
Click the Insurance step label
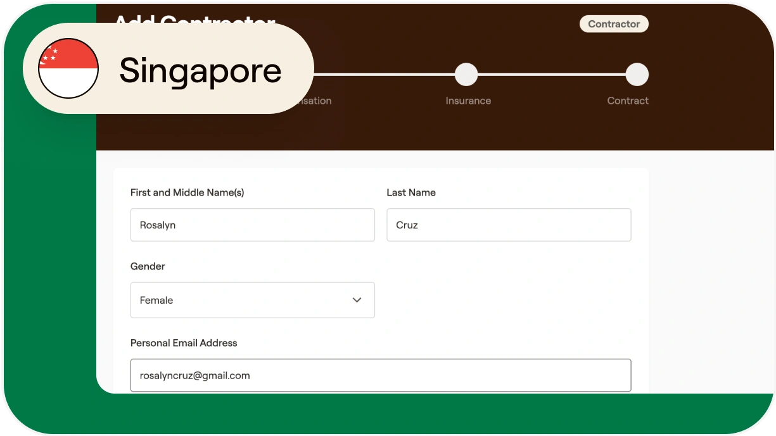(x=468, y=101)
